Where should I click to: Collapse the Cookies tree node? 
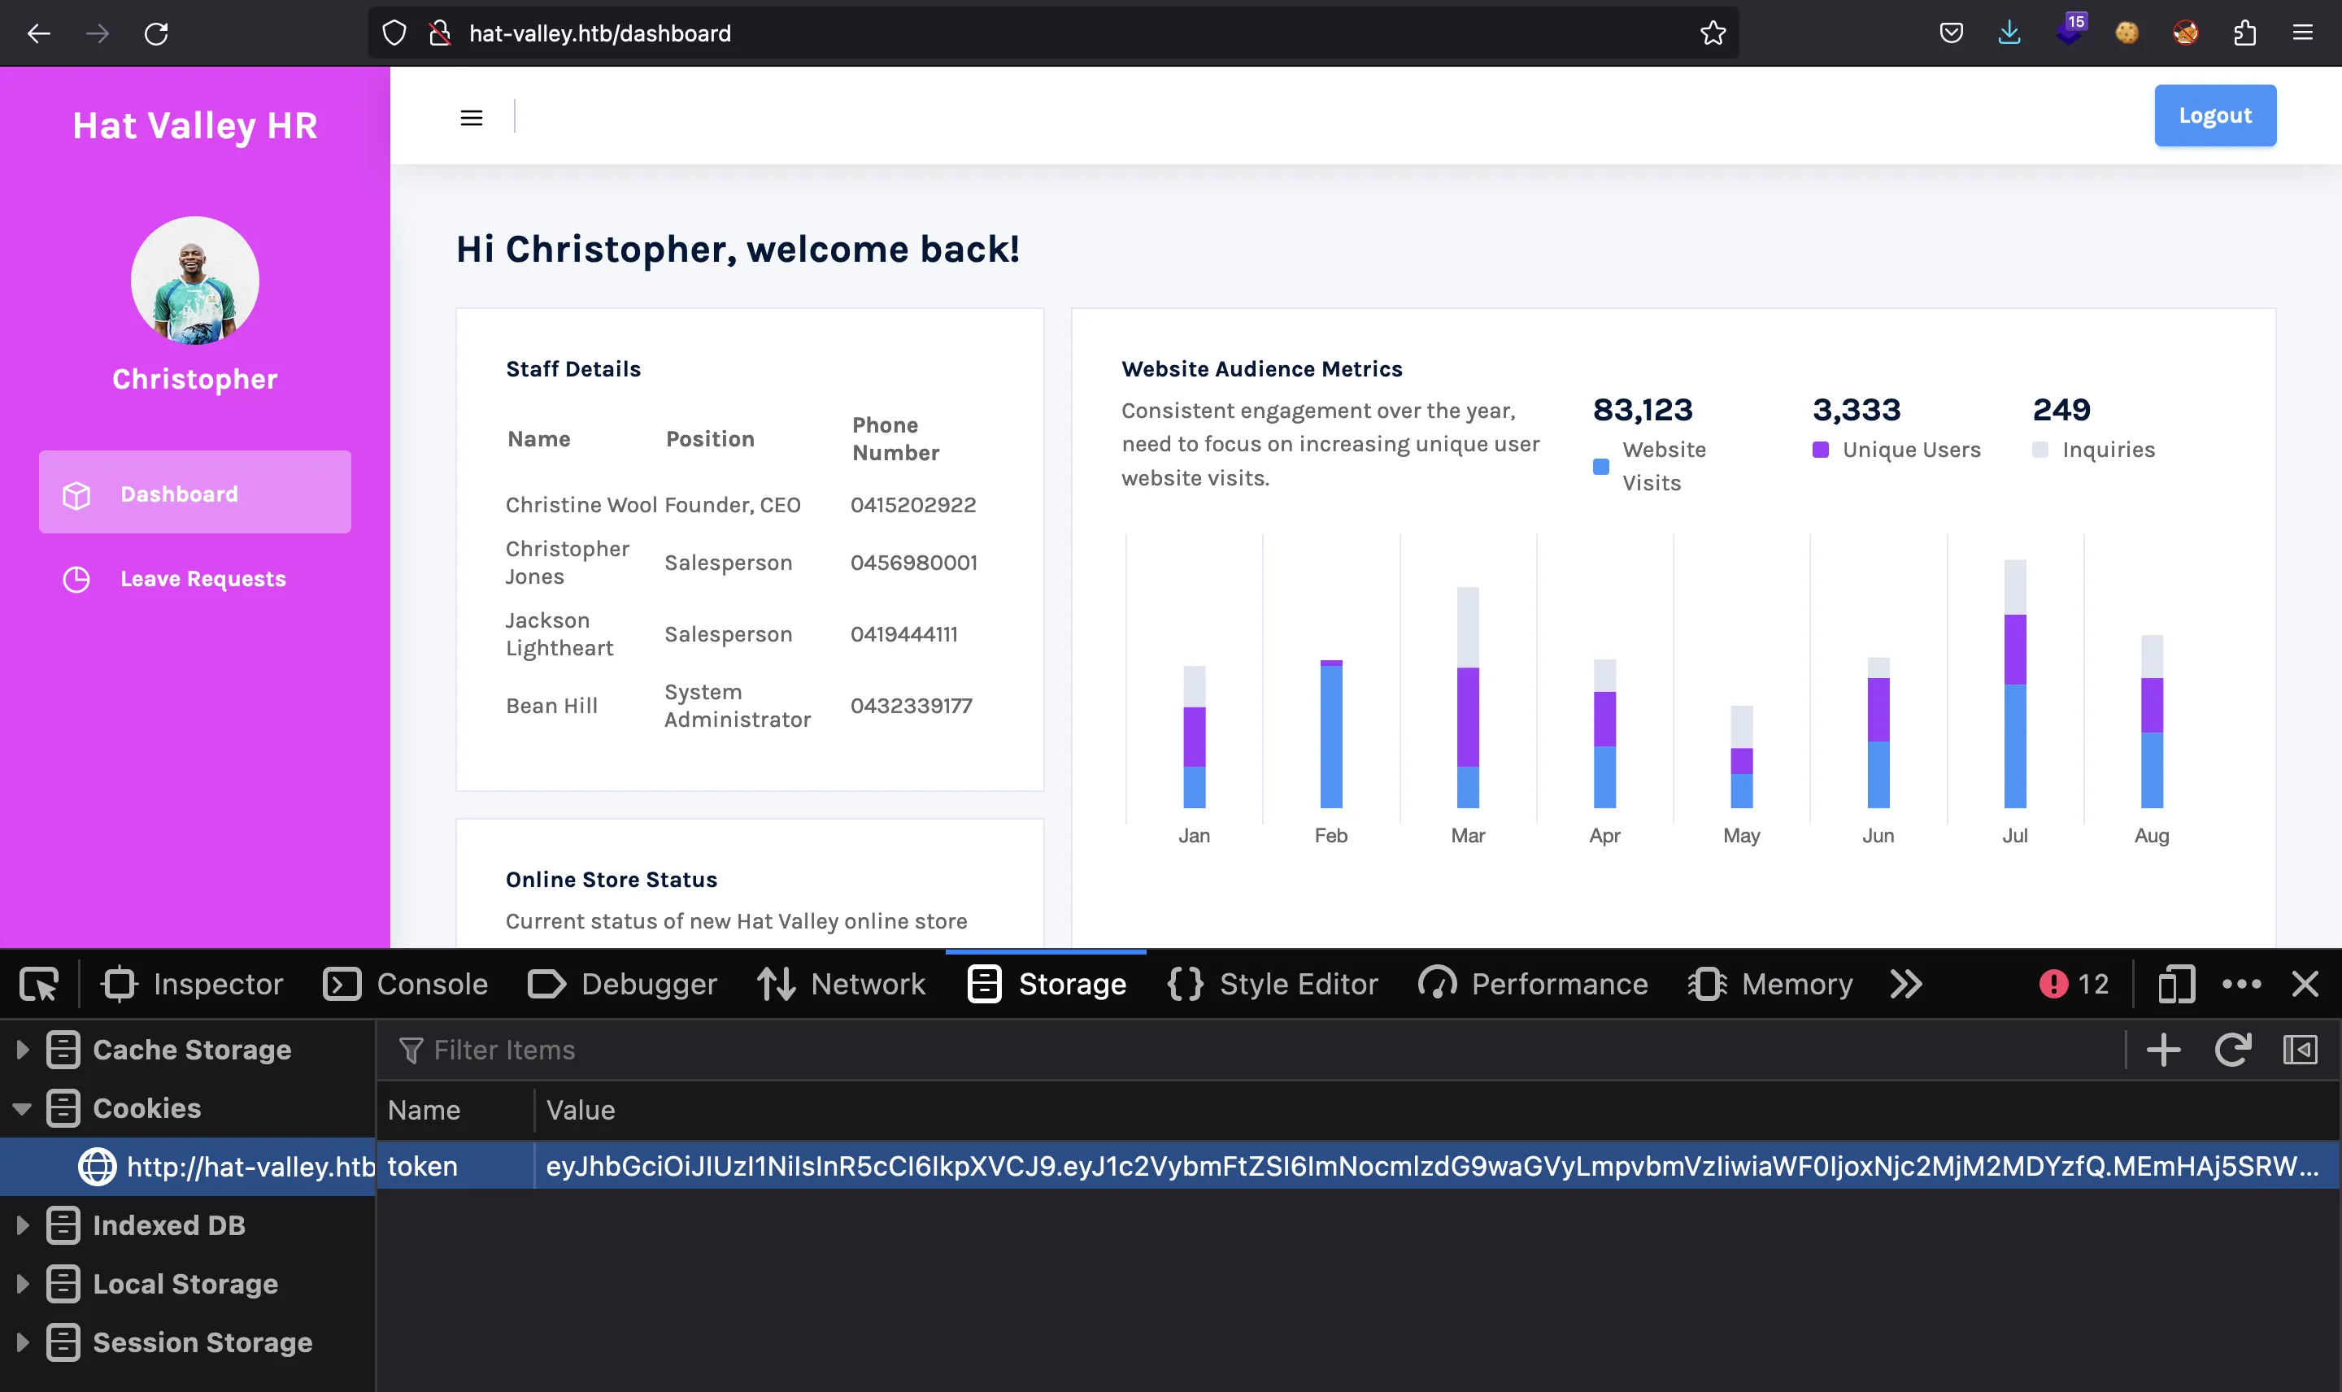pos(23,1109)
